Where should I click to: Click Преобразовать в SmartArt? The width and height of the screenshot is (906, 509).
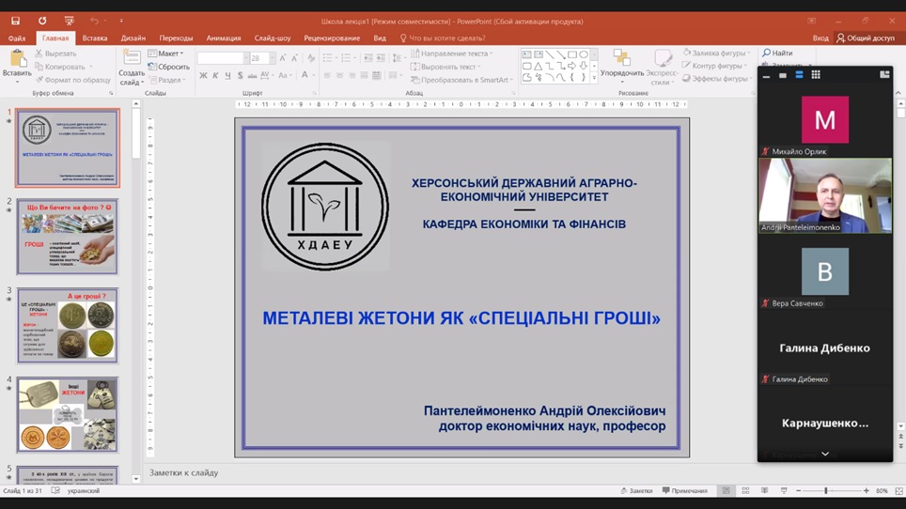[461, 80]
